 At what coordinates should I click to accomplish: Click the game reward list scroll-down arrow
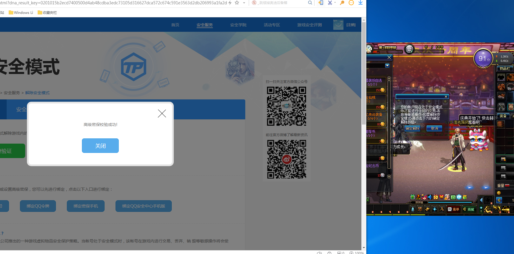(x=389, y=176)
